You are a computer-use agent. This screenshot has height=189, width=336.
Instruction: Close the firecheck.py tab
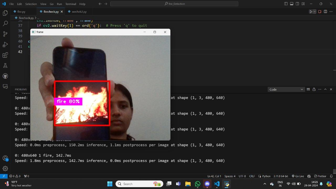point(62,12)
